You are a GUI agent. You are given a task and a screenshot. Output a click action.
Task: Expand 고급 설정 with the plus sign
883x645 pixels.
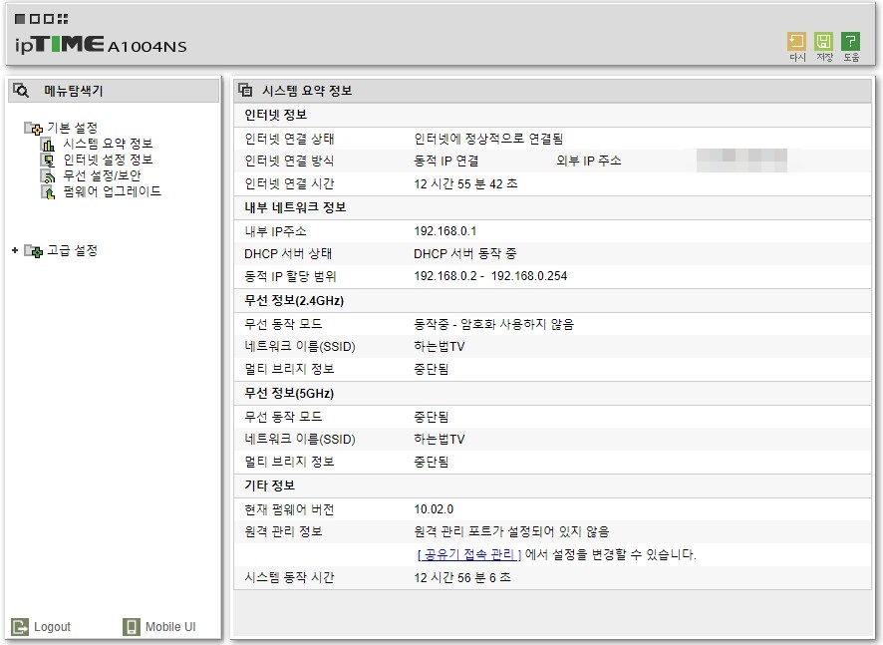15,250
